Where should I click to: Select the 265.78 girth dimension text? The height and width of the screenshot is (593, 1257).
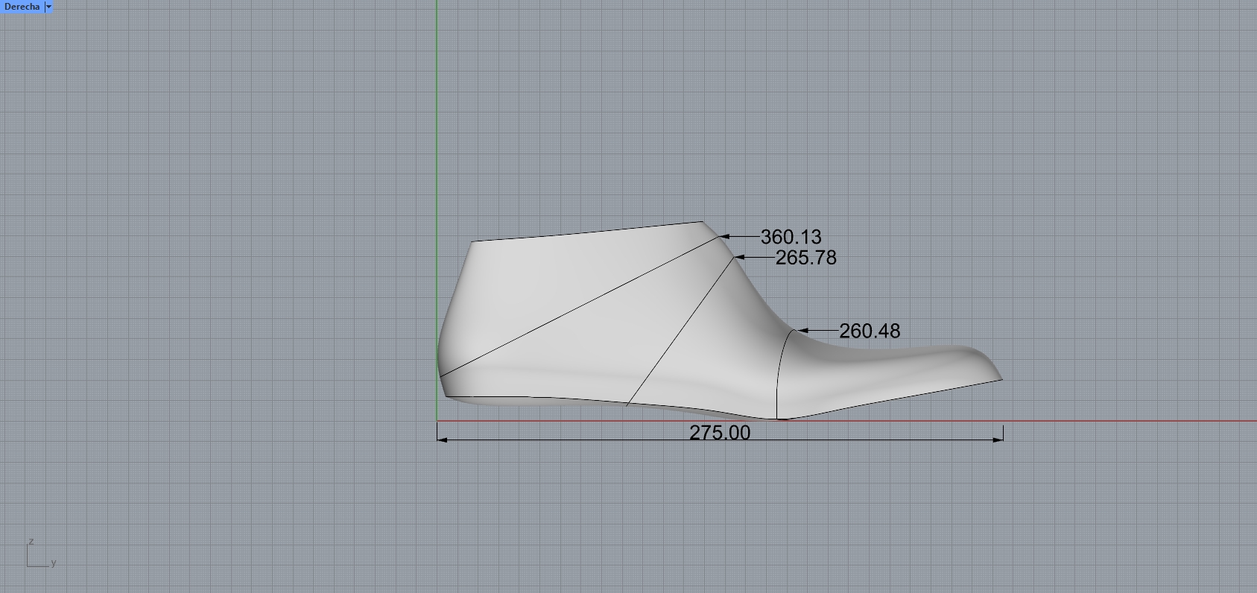805,258
